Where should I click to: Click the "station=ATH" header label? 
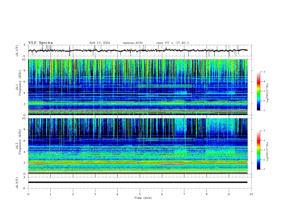pos(133,43)
